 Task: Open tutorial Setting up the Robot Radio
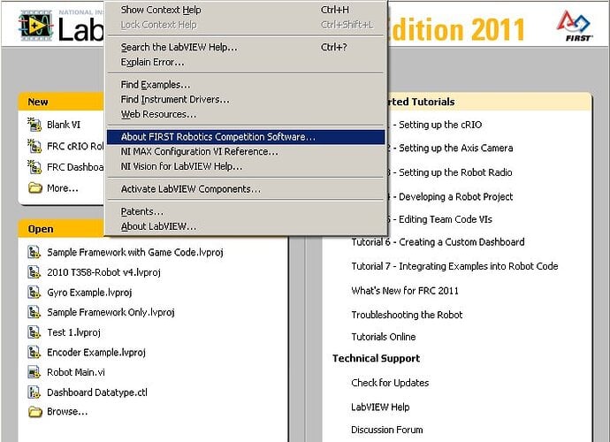coord(450,172)
